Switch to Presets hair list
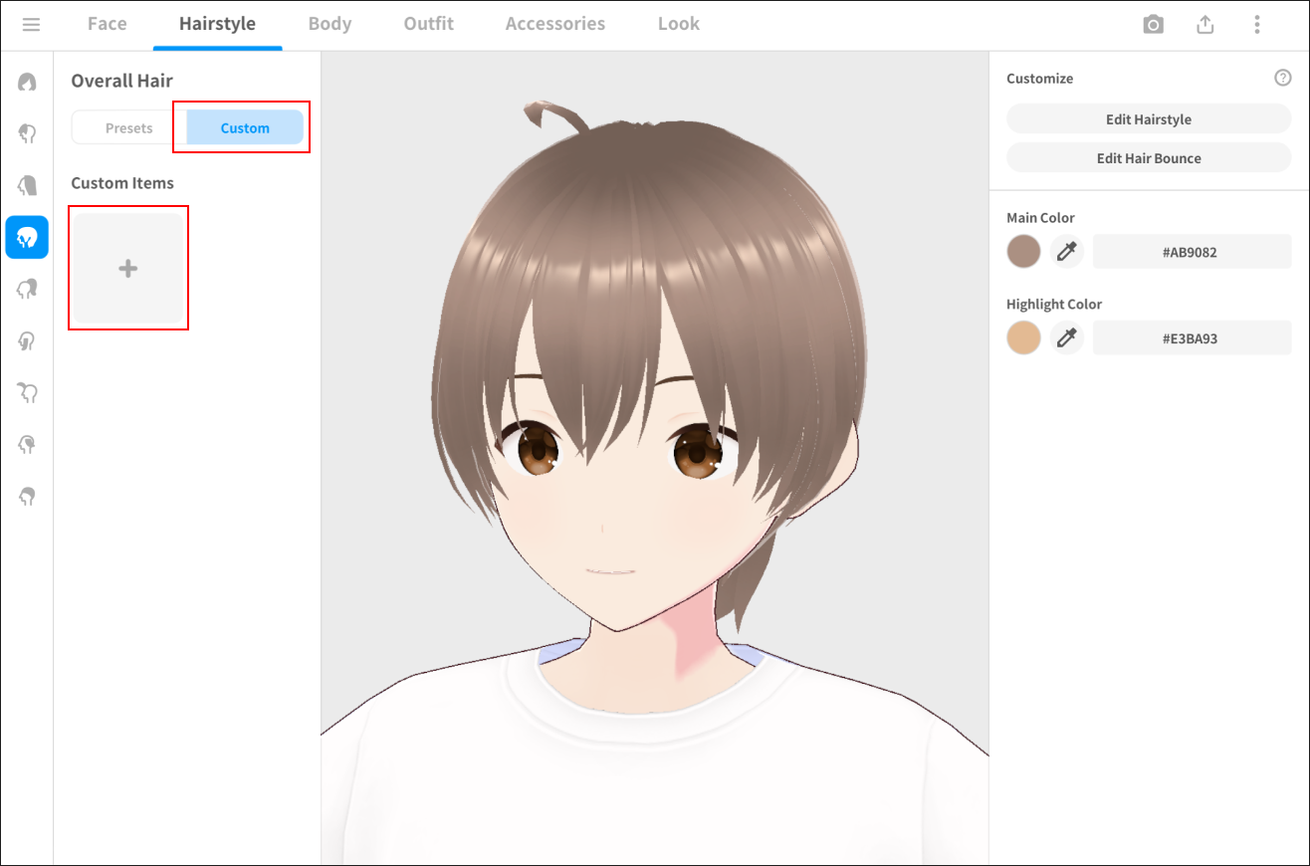 pos(129,127)
